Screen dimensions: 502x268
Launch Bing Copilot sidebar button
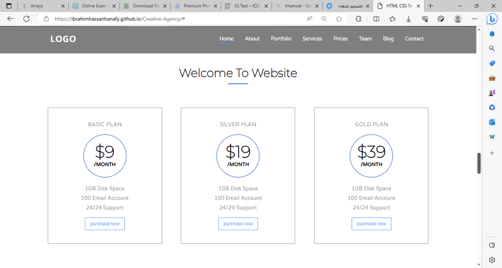pyautogui.click(x=492, y=19)
